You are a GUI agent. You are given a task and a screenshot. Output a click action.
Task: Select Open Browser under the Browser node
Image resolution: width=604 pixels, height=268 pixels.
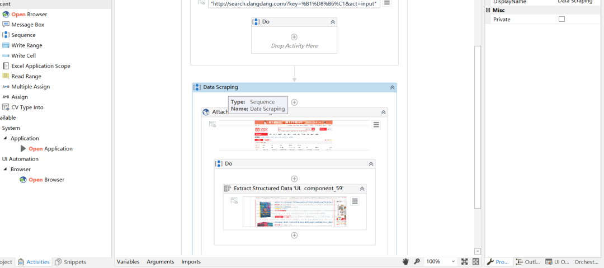46,180
